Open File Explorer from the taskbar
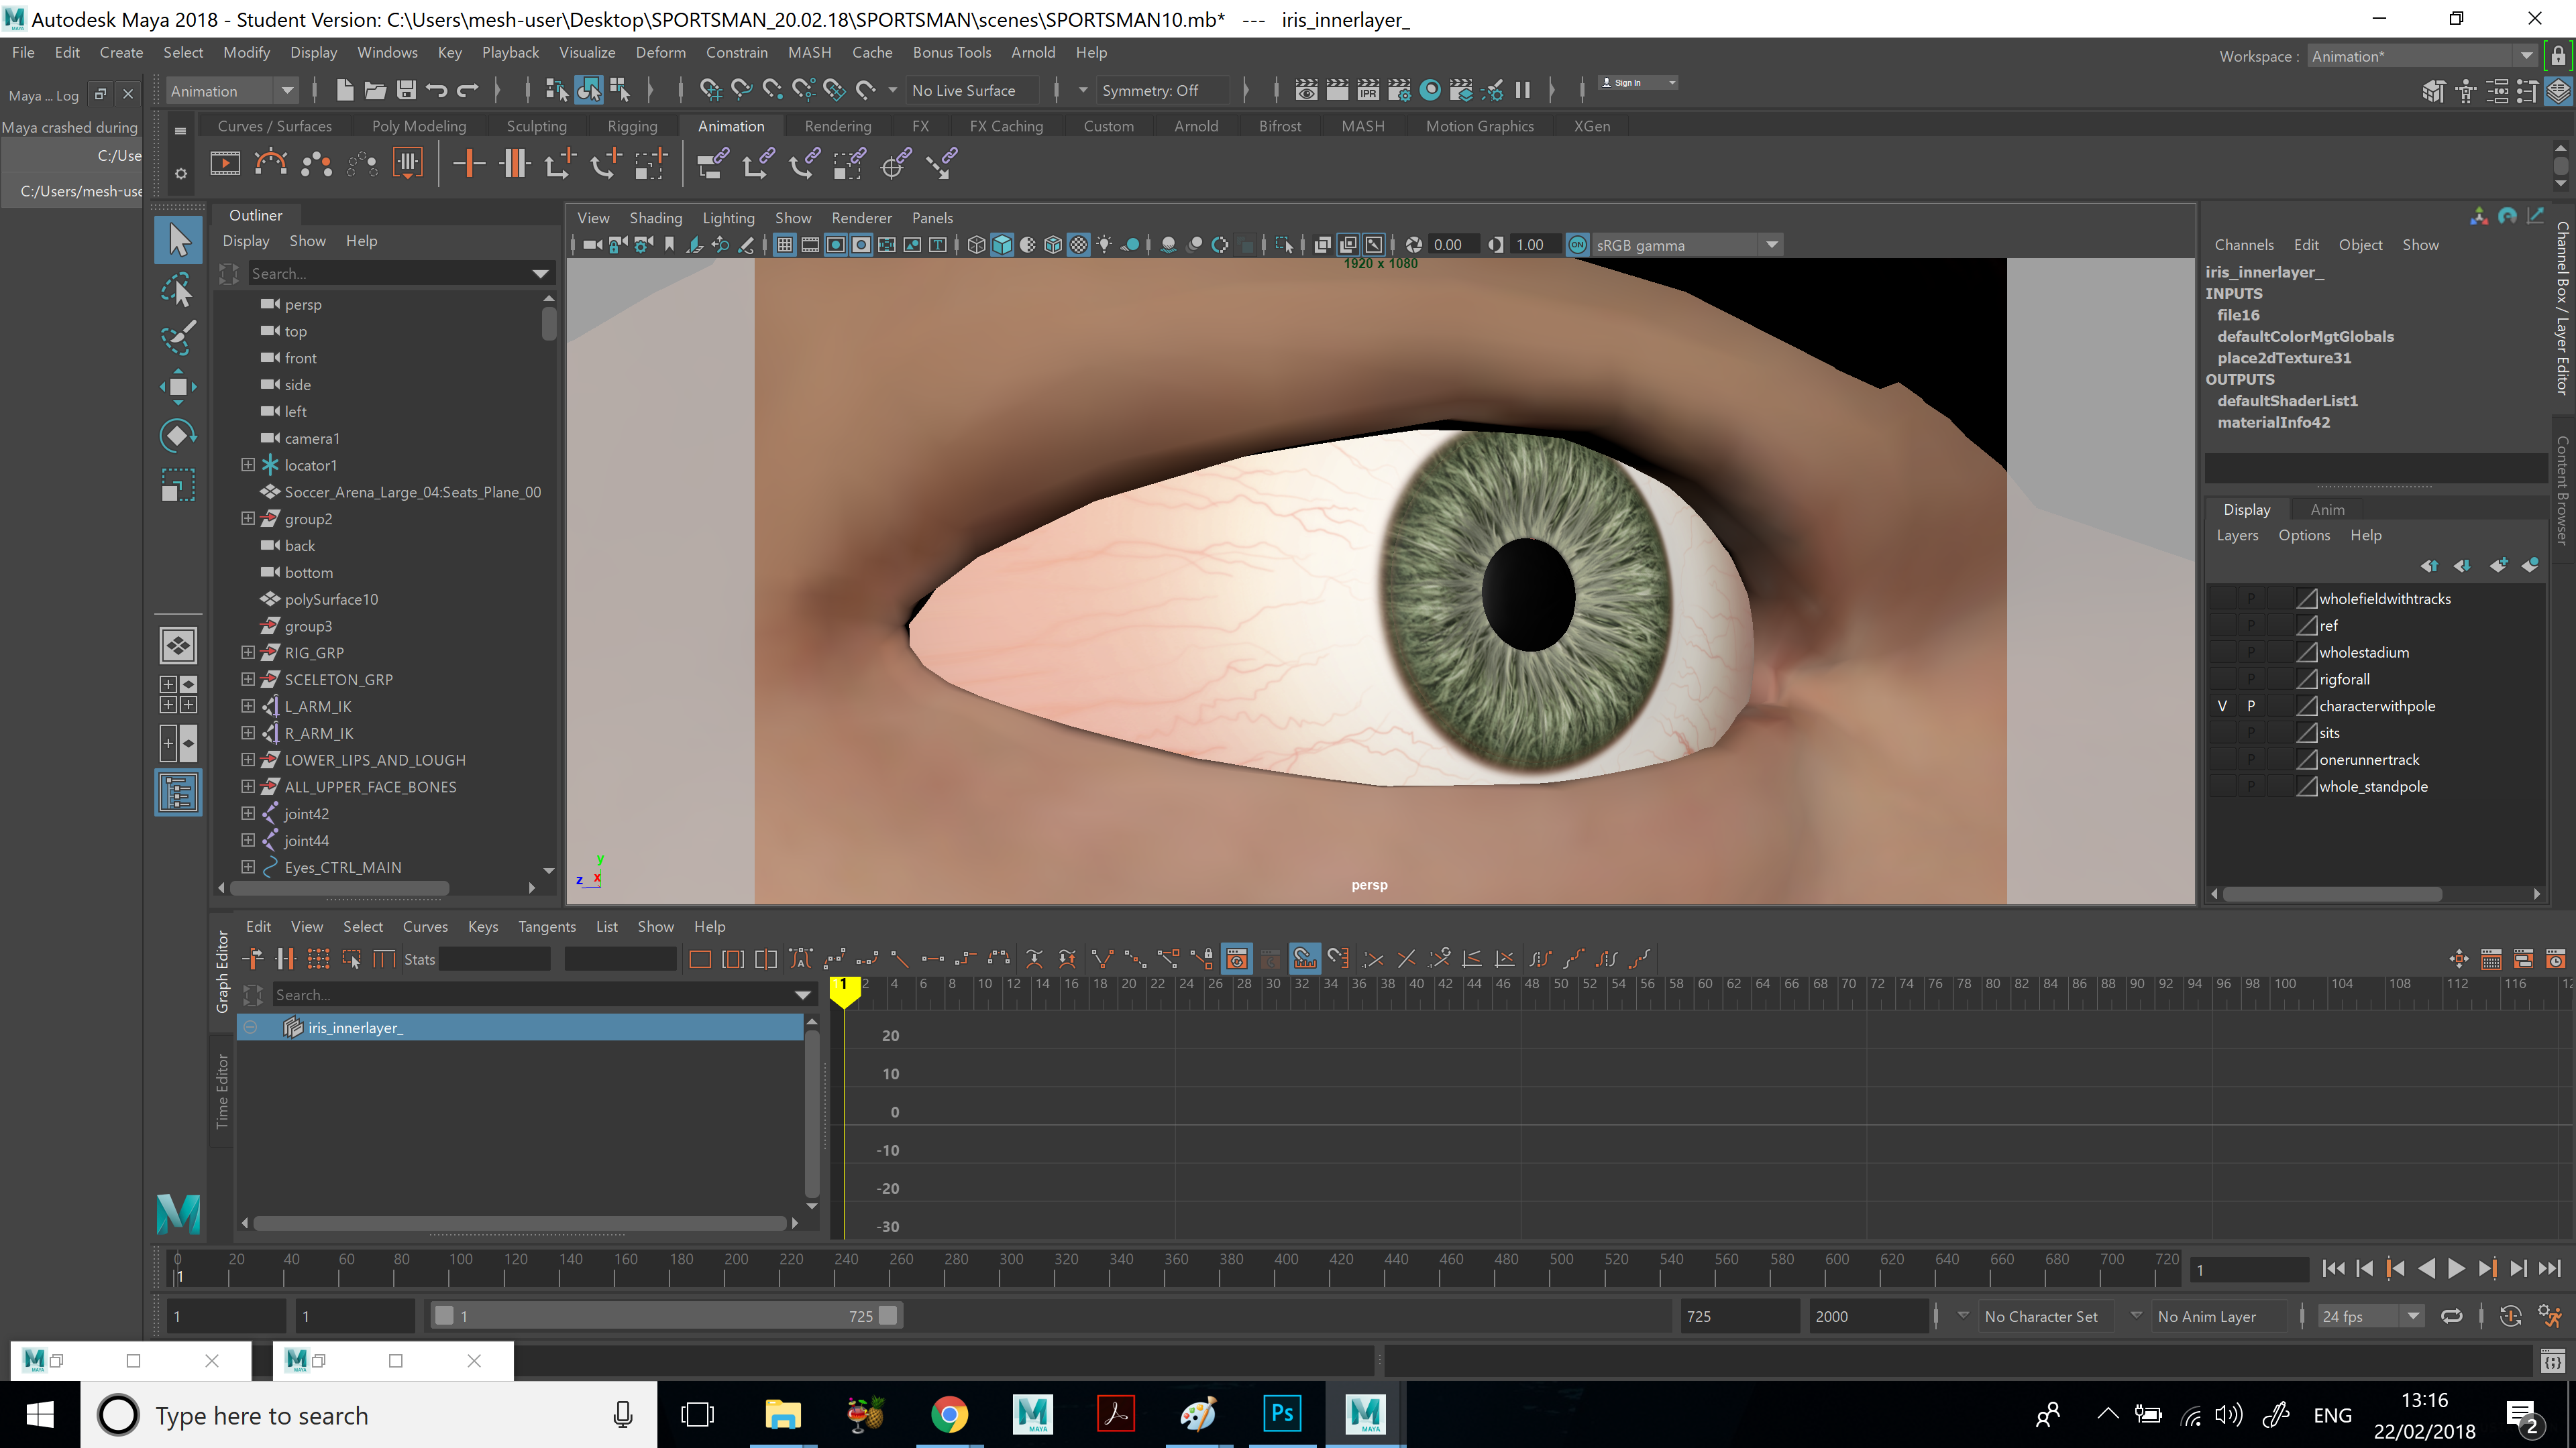2576x1448 pixels. 782,1414
